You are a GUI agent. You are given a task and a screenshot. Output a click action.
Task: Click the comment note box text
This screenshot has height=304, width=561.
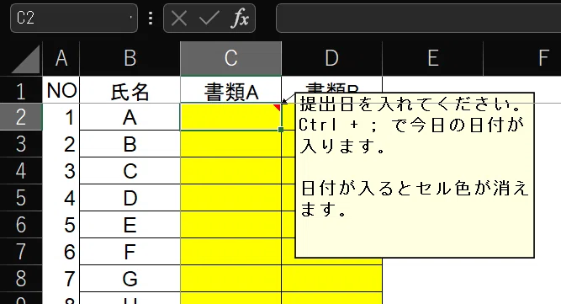415,175
